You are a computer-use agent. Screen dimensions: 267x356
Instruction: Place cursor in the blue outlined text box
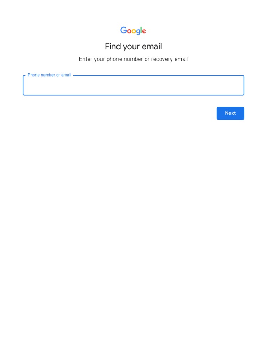point(133,86)
